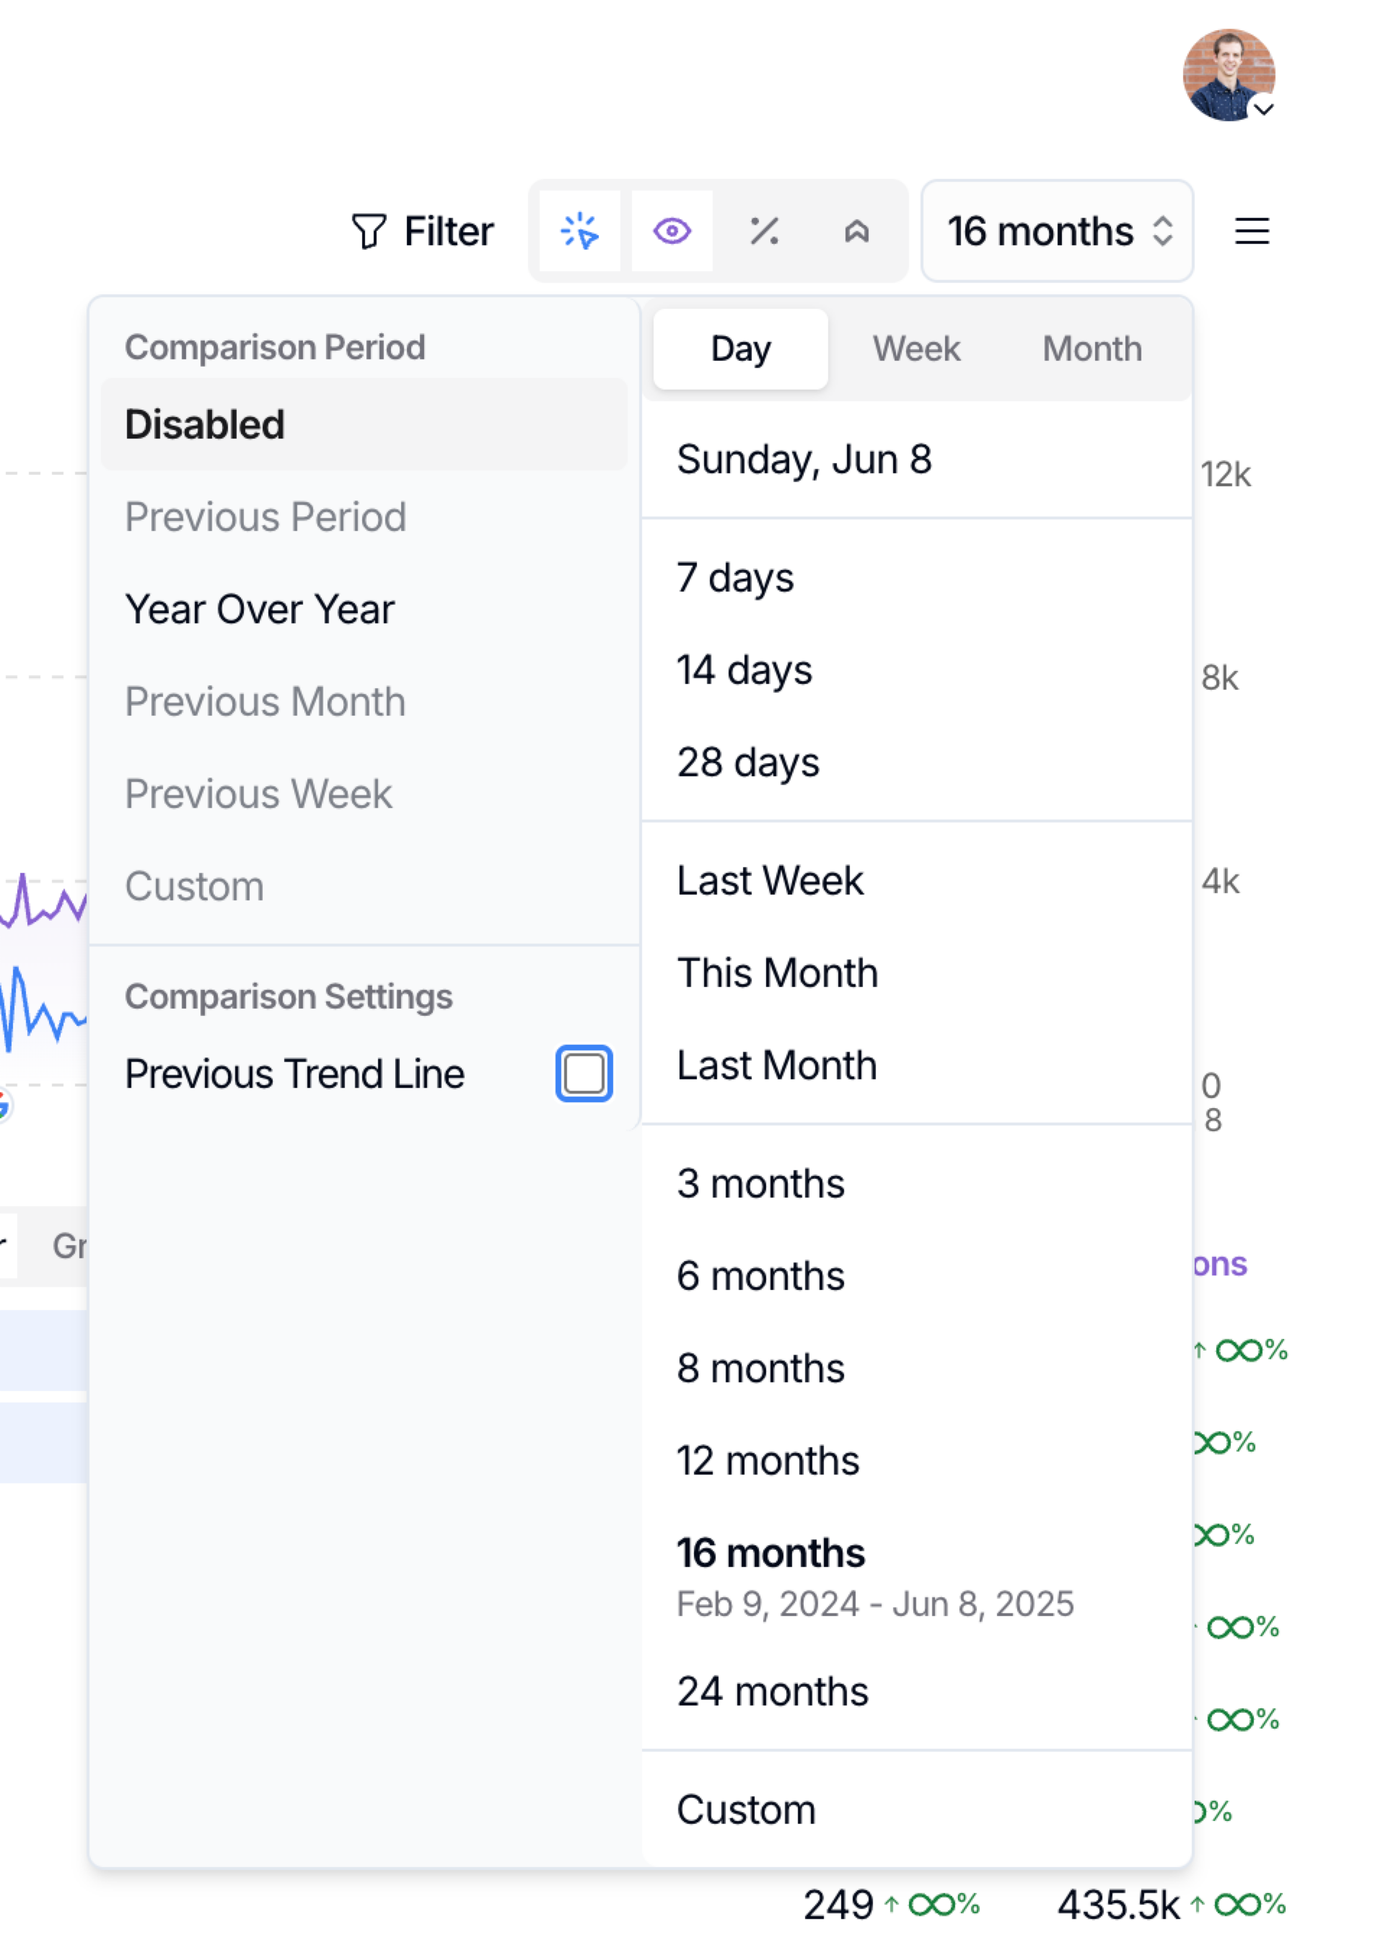Click the user profile avatar

point(1226,74)
